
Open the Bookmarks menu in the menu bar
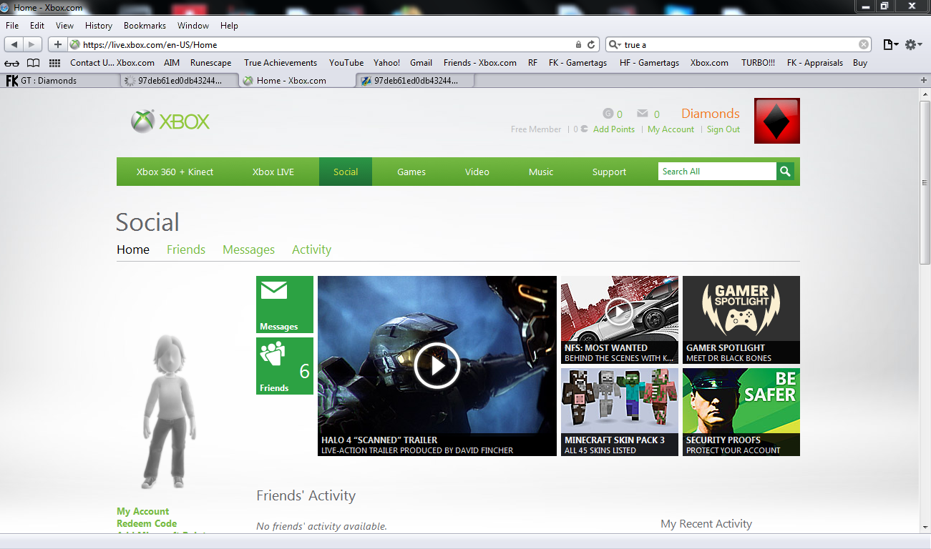tap(145, 26)
